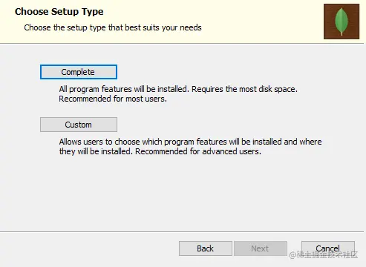The image size is (366, 267).
Task: Go Back to the previous step
Action: (x=206, y=248)
